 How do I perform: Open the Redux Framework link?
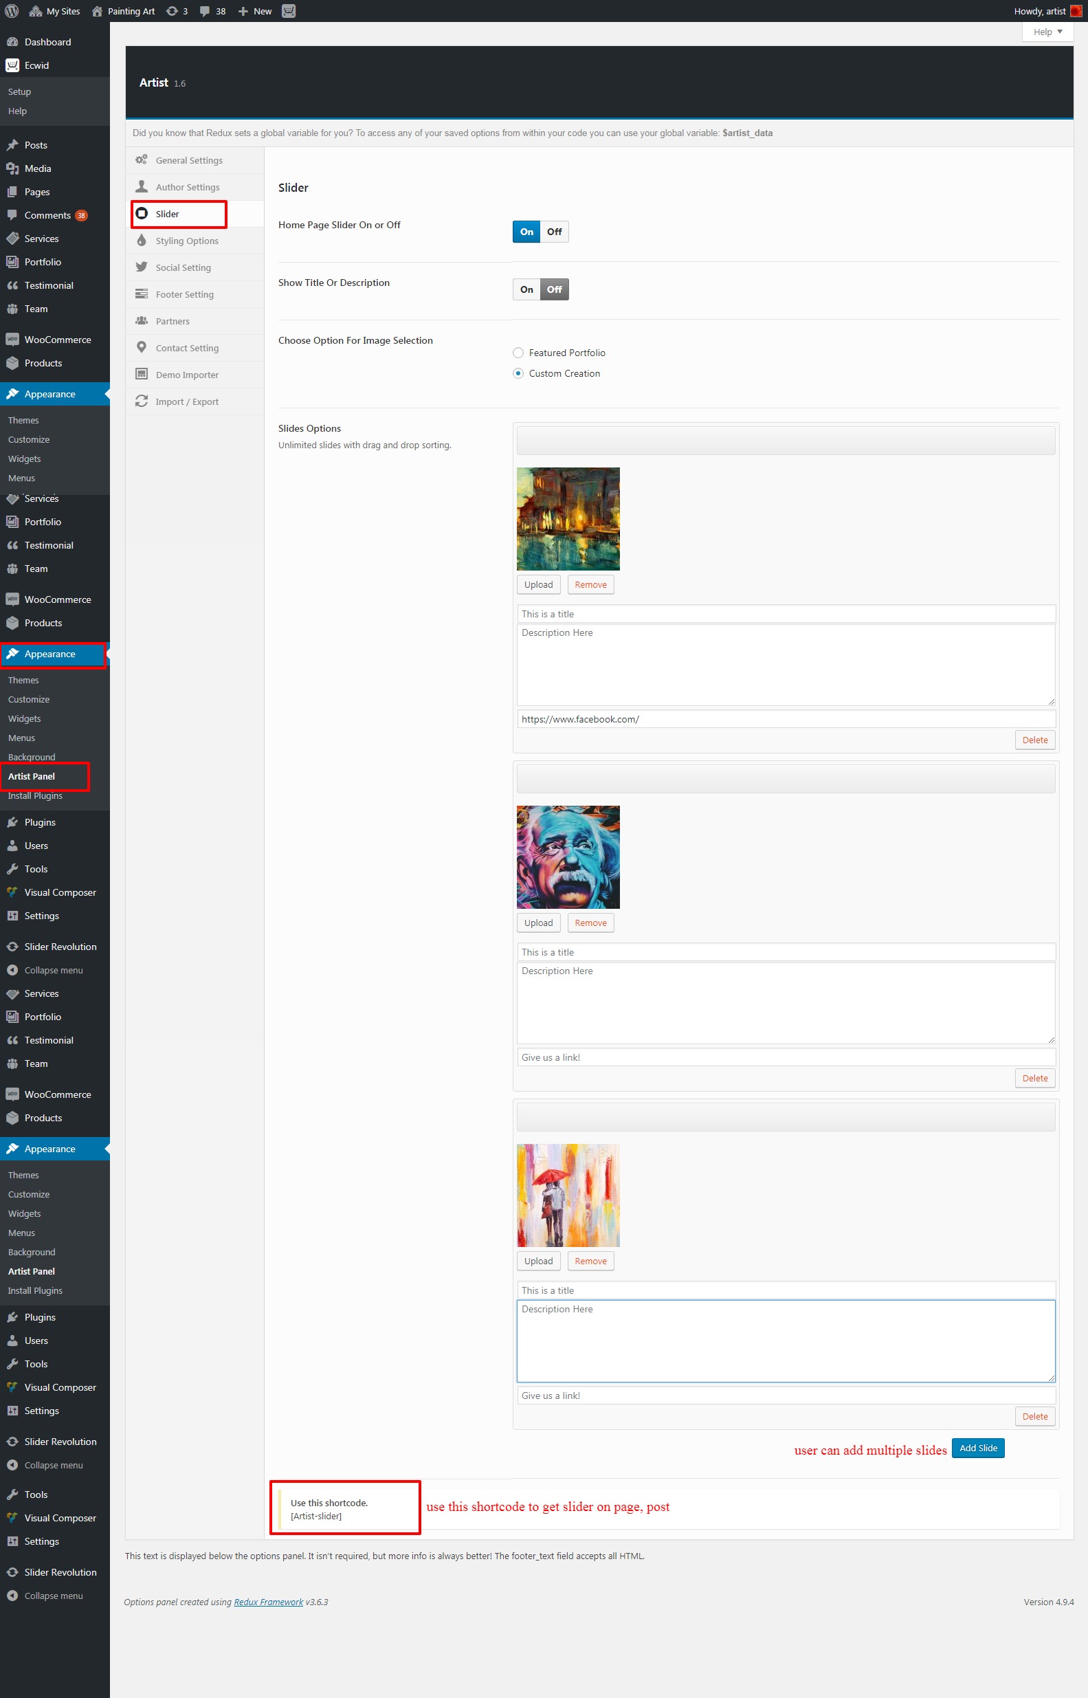coord(269,1602)
